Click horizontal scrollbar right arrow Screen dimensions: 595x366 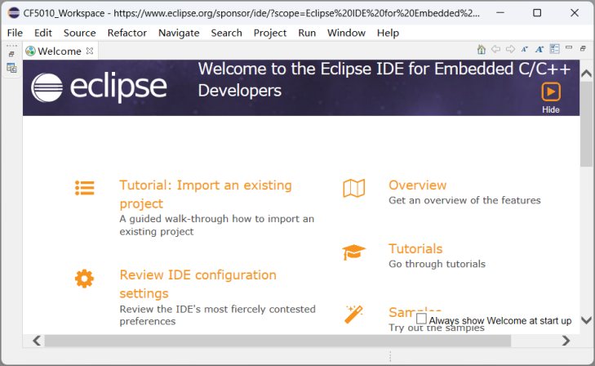pyautogui.click(x=566, y=341)
